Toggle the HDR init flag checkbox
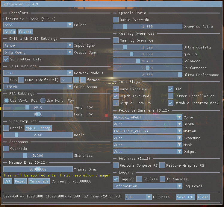The width and height of the screenshot is (224, 207). pos(171,89)
